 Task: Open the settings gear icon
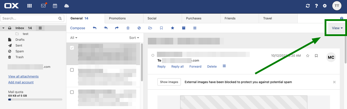click(325, 6)
